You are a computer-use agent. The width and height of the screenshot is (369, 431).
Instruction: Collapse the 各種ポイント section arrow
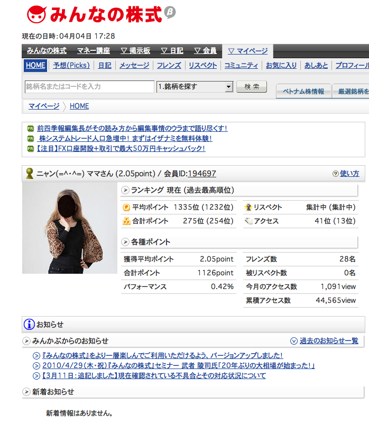125,242
